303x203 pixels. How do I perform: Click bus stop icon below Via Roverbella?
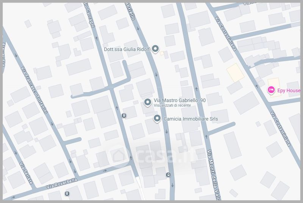[x=67, y=194]
